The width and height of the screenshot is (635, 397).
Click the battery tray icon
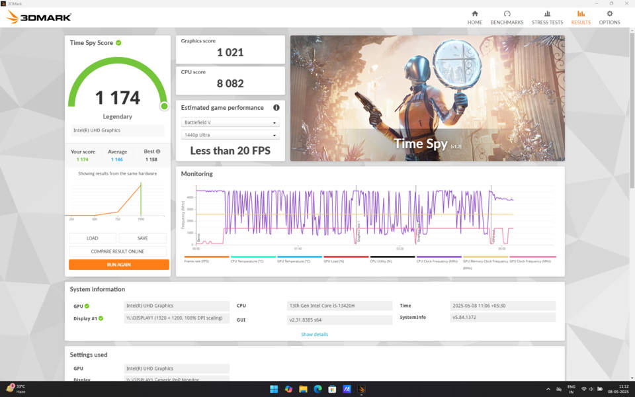[x=600, y=389]
